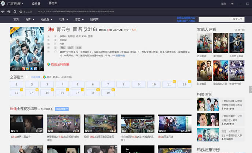Click the browser back arrow
252x153 pixels.
point(3,12)
